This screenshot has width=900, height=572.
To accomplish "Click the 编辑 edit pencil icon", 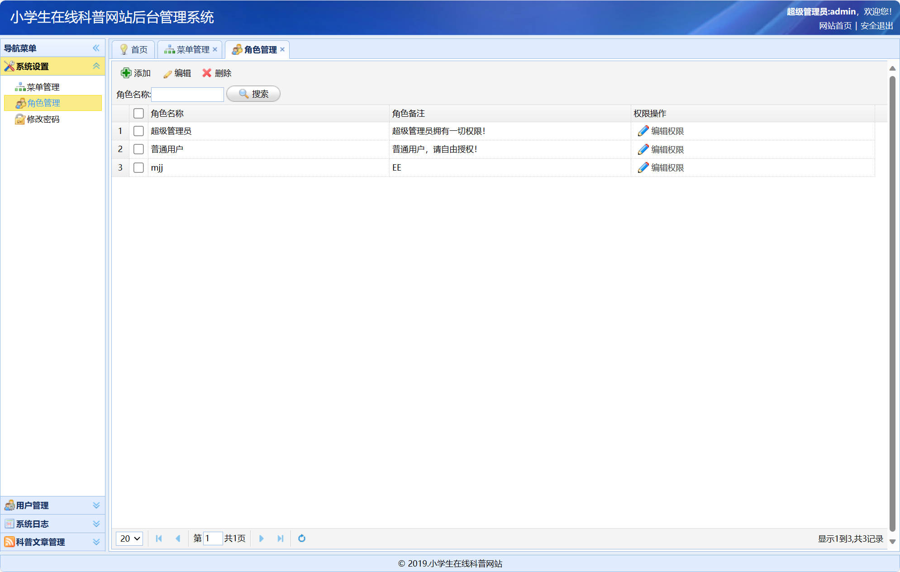I will point(167,73).
